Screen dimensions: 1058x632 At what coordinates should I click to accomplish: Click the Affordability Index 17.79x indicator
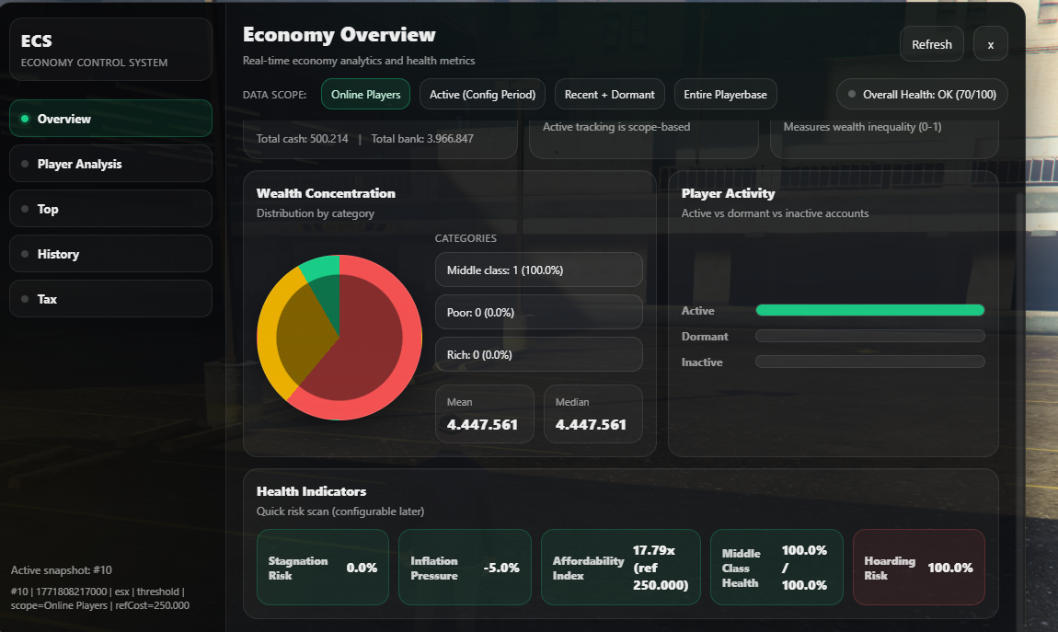pos(621,568)
